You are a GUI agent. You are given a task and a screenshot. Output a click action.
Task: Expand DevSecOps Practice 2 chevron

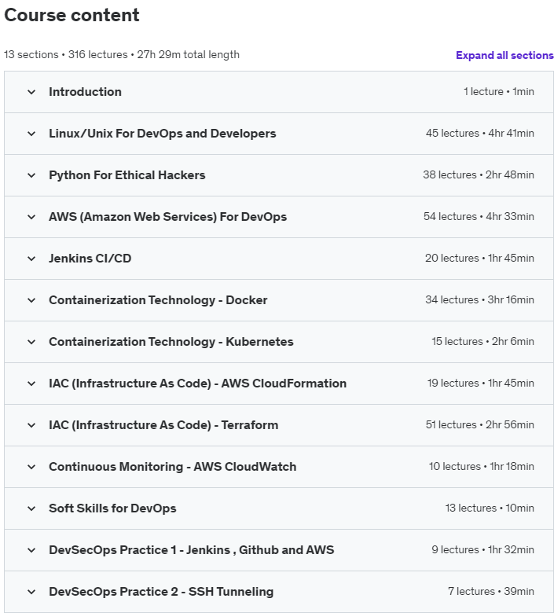31,592
